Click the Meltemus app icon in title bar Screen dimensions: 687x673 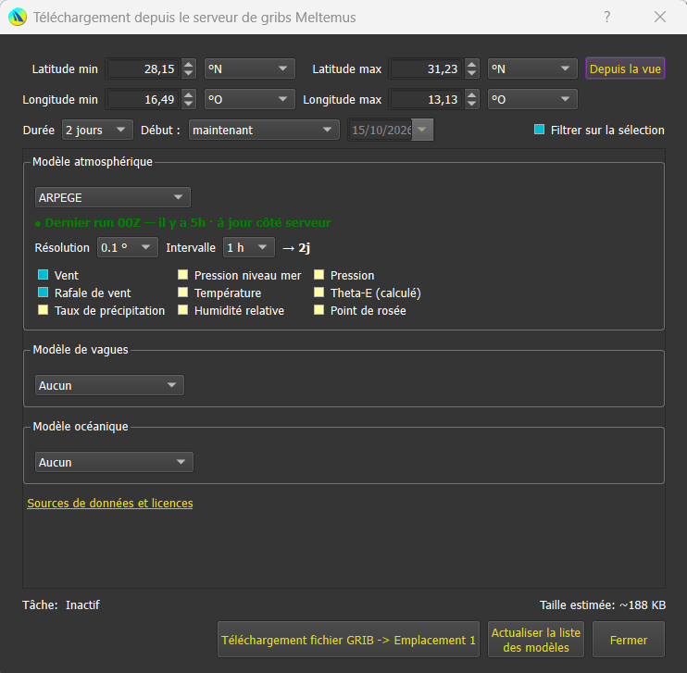click(18, 17)
